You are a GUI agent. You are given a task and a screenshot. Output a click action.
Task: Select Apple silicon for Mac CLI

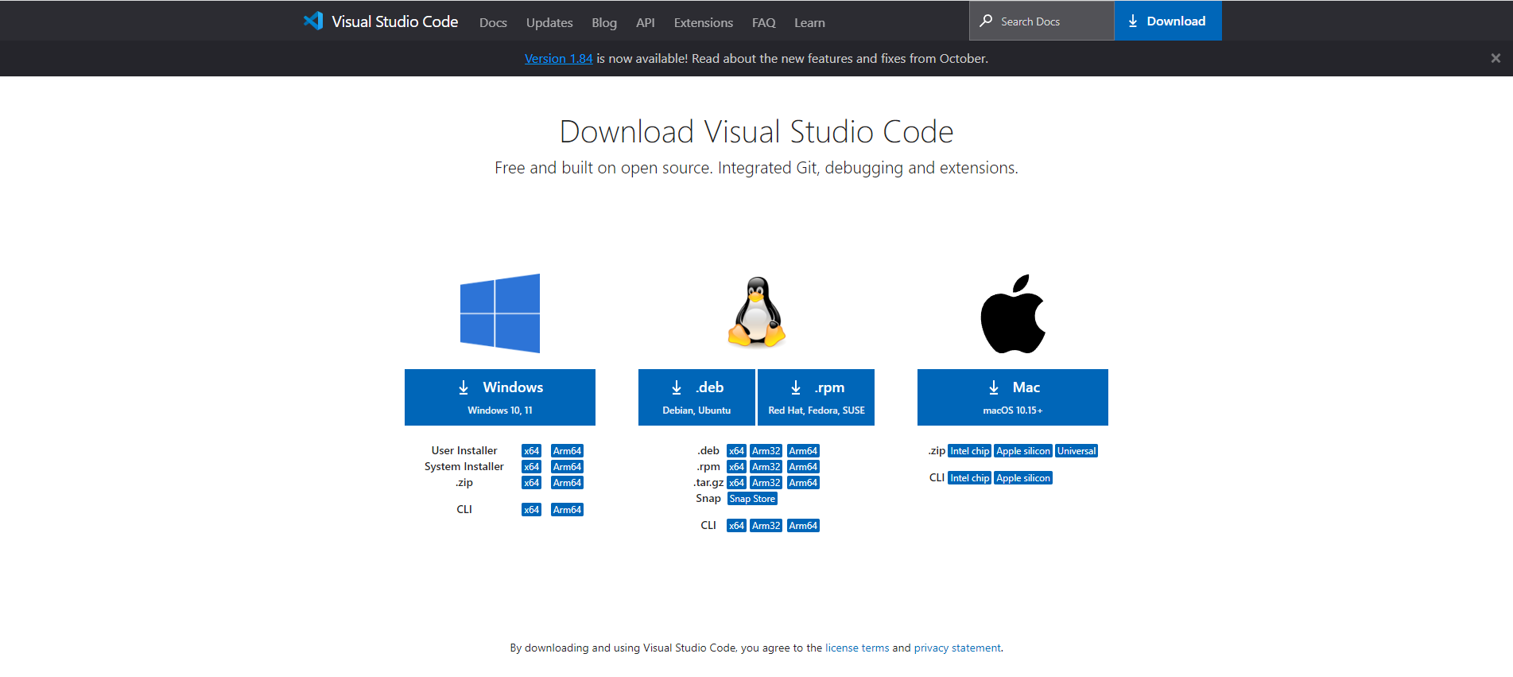[1023, 478]
